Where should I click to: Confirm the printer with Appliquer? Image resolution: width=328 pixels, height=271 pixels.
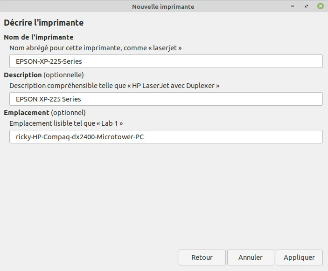pos(299,257)
